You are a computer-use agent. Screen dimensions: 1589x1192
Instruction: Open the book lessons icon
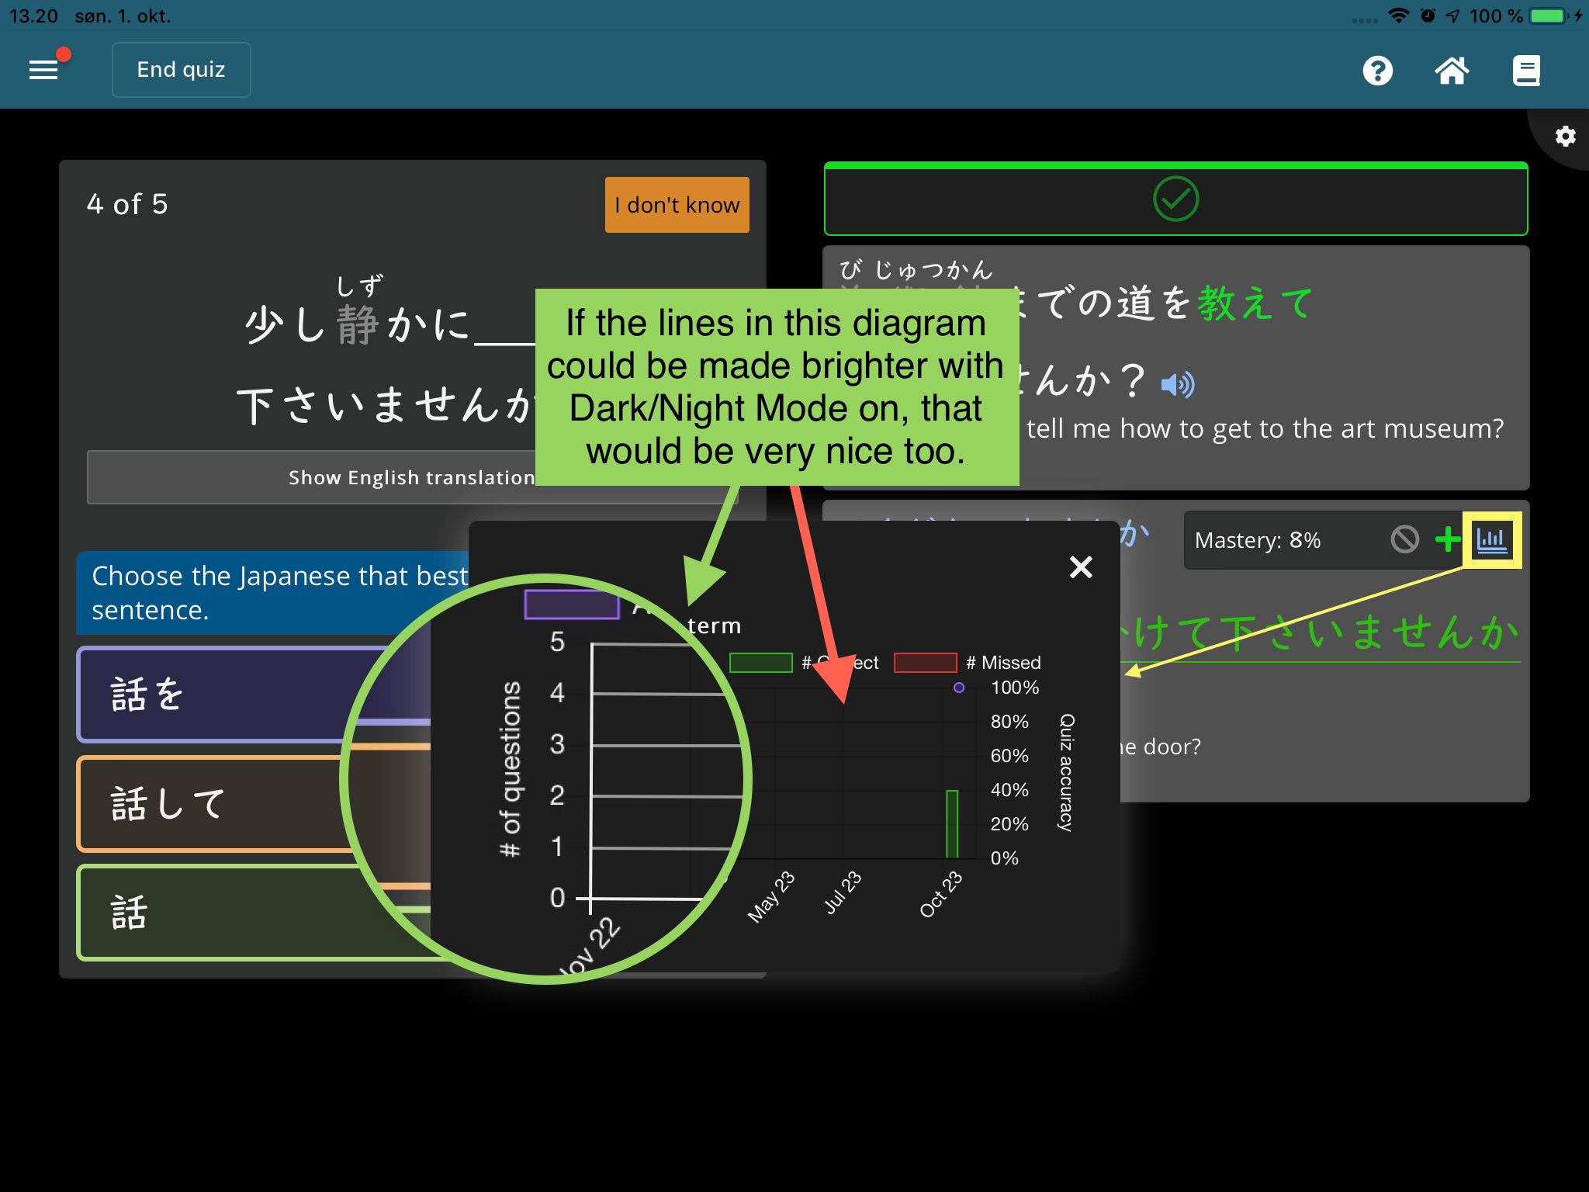click(1525, 71)
